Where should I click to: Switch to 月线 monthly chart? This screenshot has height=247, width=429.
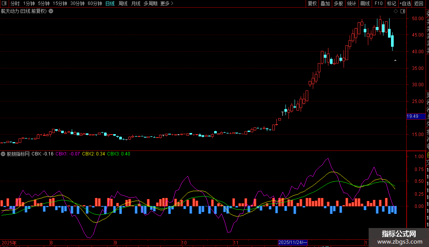click(136, 3)
